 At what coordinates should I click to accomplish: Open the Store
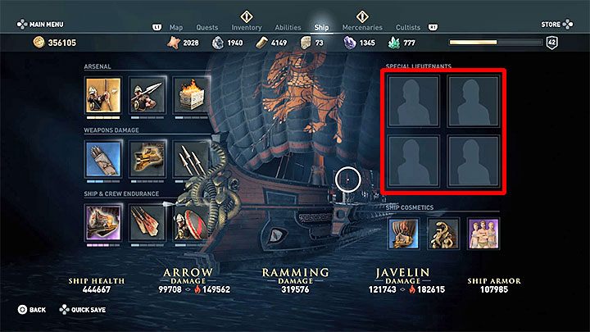coord(557,25)
